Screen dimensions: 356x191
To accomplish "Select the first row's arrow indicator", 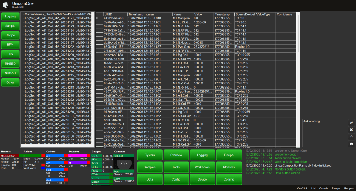I will (x=97, y=18).
